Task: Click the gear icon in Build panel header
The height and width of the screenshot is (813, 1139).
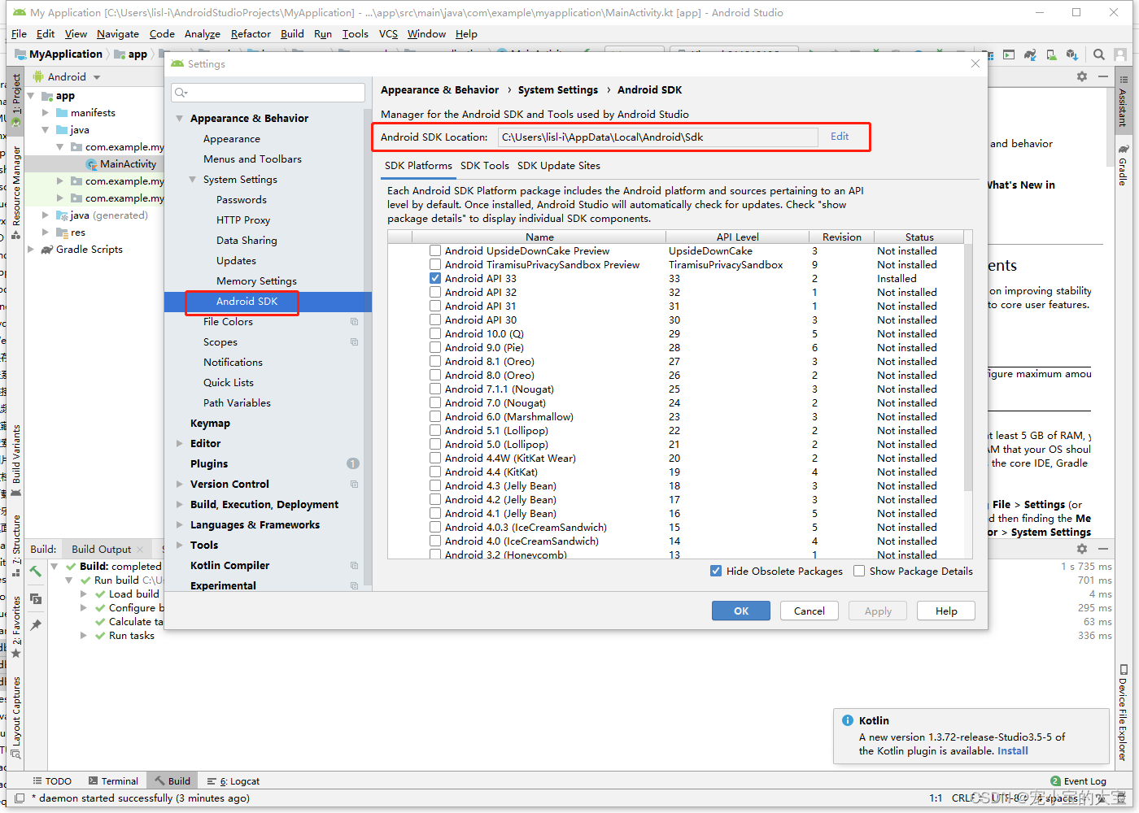Action: (1082, 549)
